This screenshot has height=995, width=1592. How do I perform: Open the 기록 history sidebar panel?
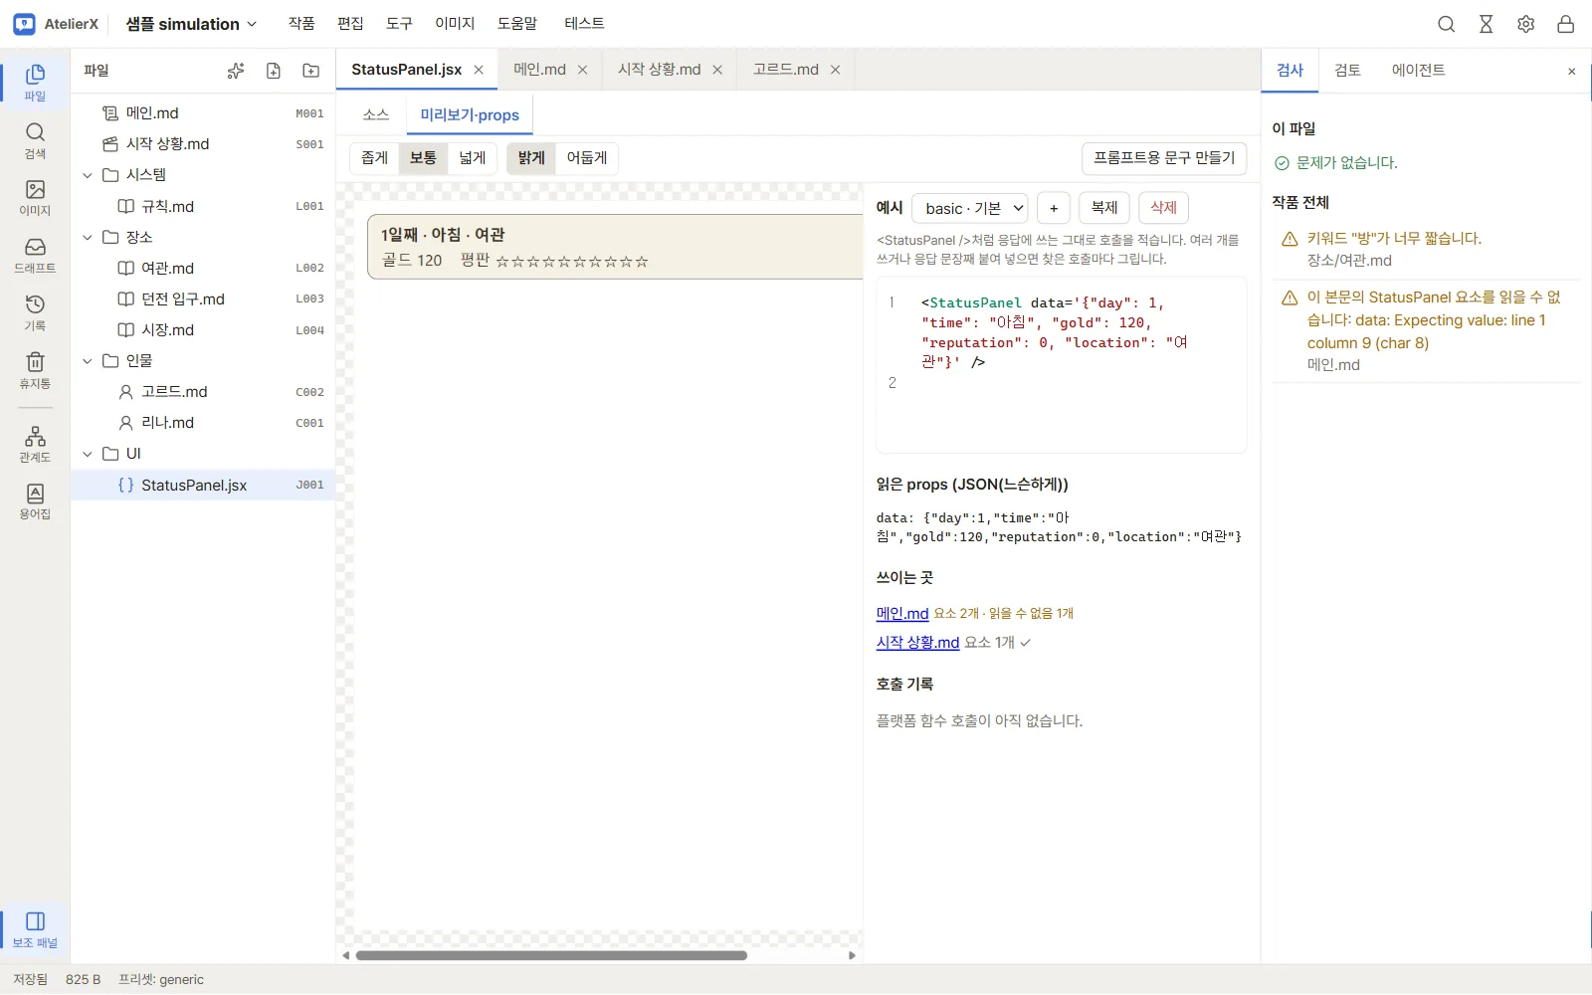[x=35, y=313]
